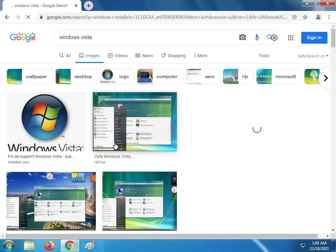Click the vertical scrollbar down arrow
The width and height of the screenshot is (336, 252).
point(333,230)
